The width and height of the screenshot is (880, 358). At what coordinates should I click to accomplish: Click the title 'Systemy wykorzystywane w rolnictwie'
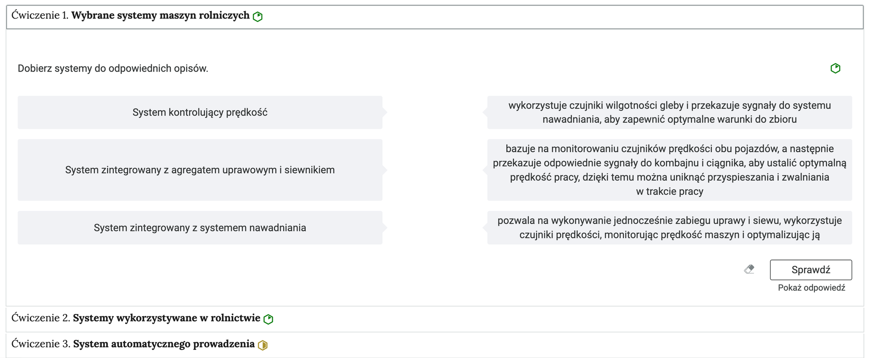pyautogui.click(x=168, y=318)
